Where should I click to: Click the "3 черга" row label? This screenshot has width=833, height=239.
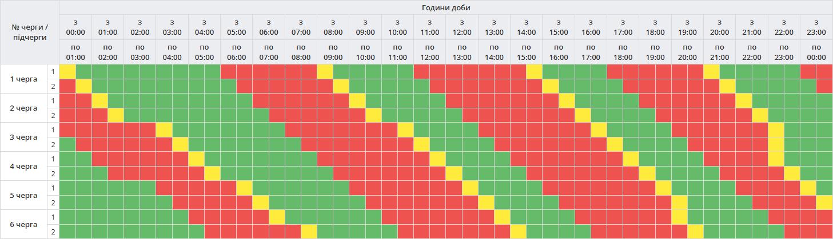coord(24,137)
